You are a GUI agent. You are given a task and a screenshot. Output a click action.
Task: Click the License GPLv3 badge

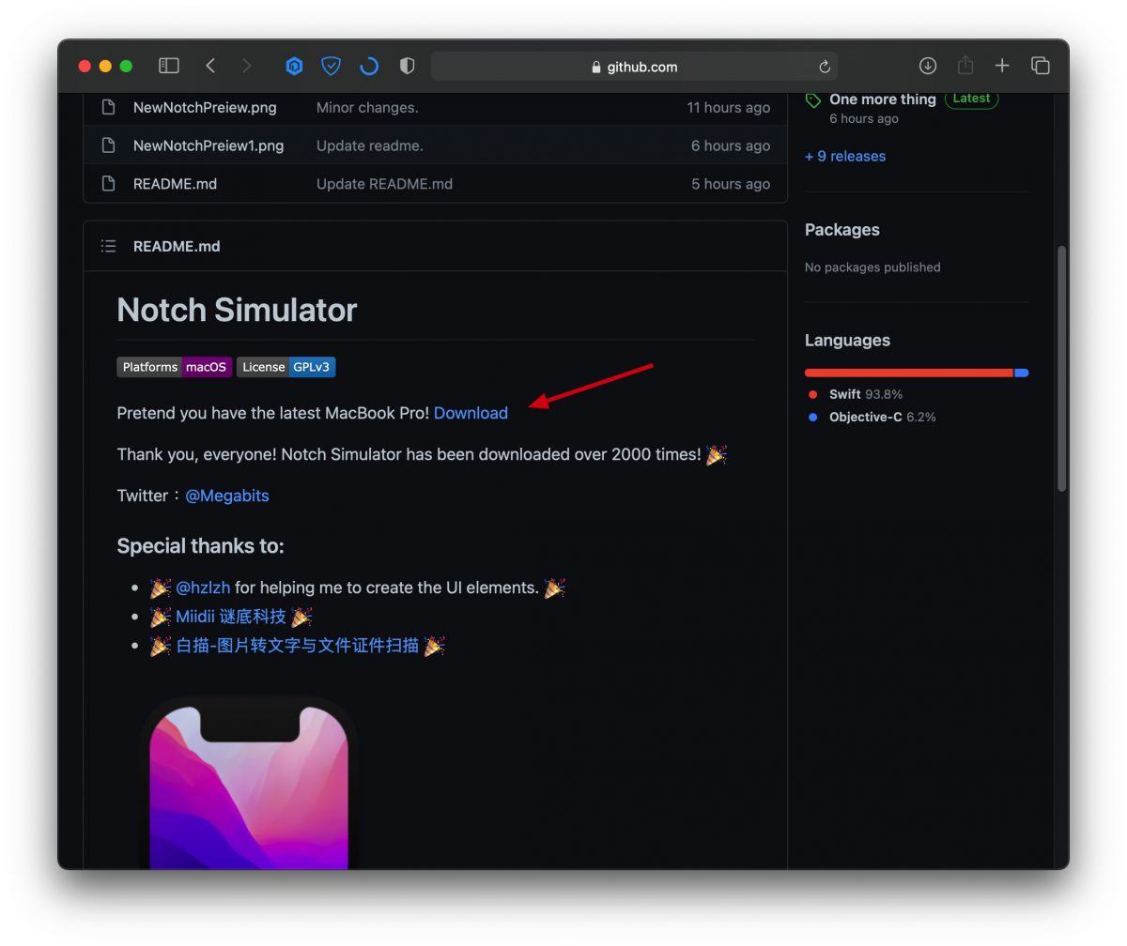tap(286, 367)
